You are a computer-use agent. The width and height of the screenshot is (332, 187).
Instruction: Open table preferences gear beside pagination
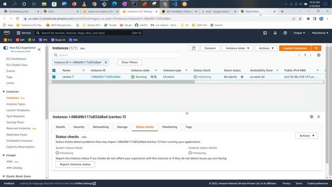319,55
